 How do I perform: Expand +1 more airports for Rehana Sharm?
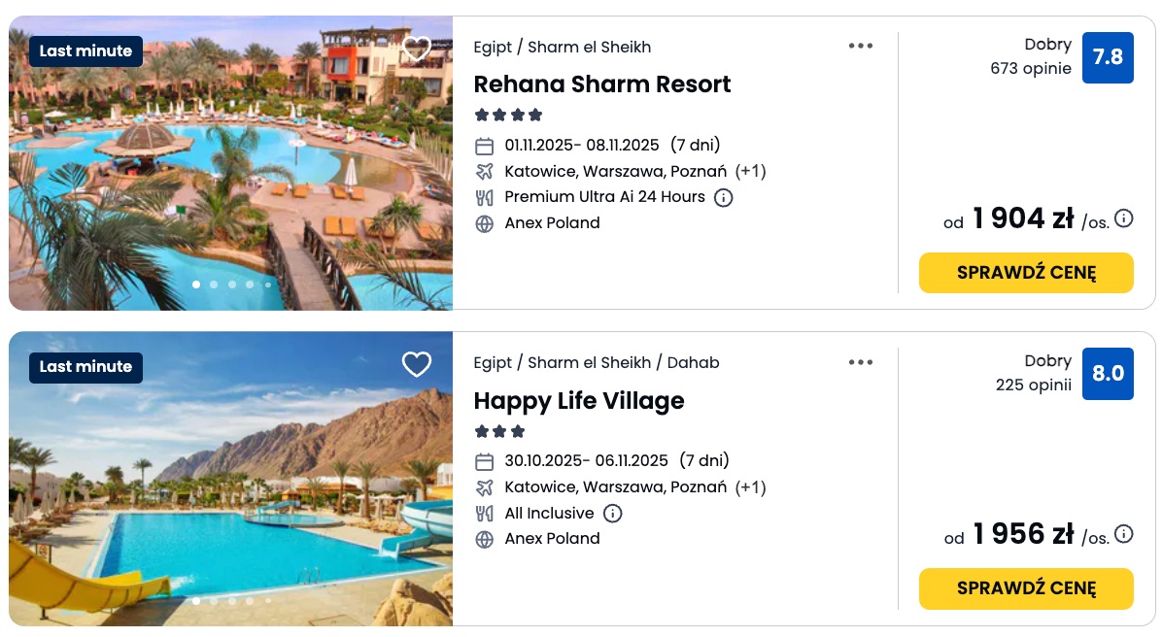[750, 172]
